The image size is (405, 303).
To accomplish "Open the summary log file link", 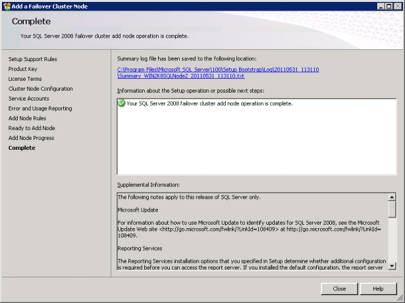I will click(218, 73).
